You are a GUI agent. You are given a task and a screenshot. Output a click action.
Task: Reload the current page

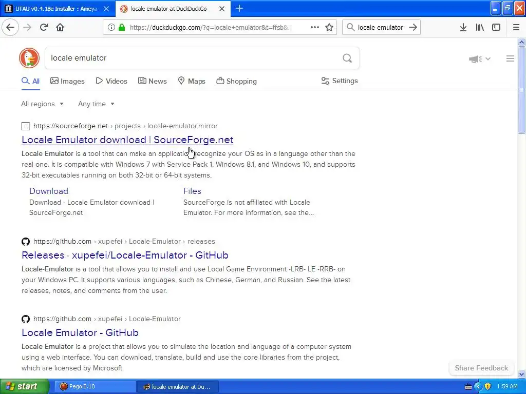click(x=44, y=27)
